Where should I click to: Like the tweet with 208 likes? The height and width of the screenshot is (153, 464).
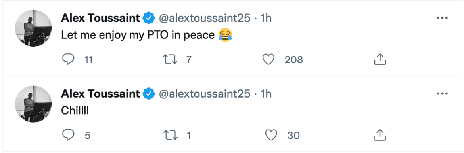pyautogui.click(x=269, y=60)
